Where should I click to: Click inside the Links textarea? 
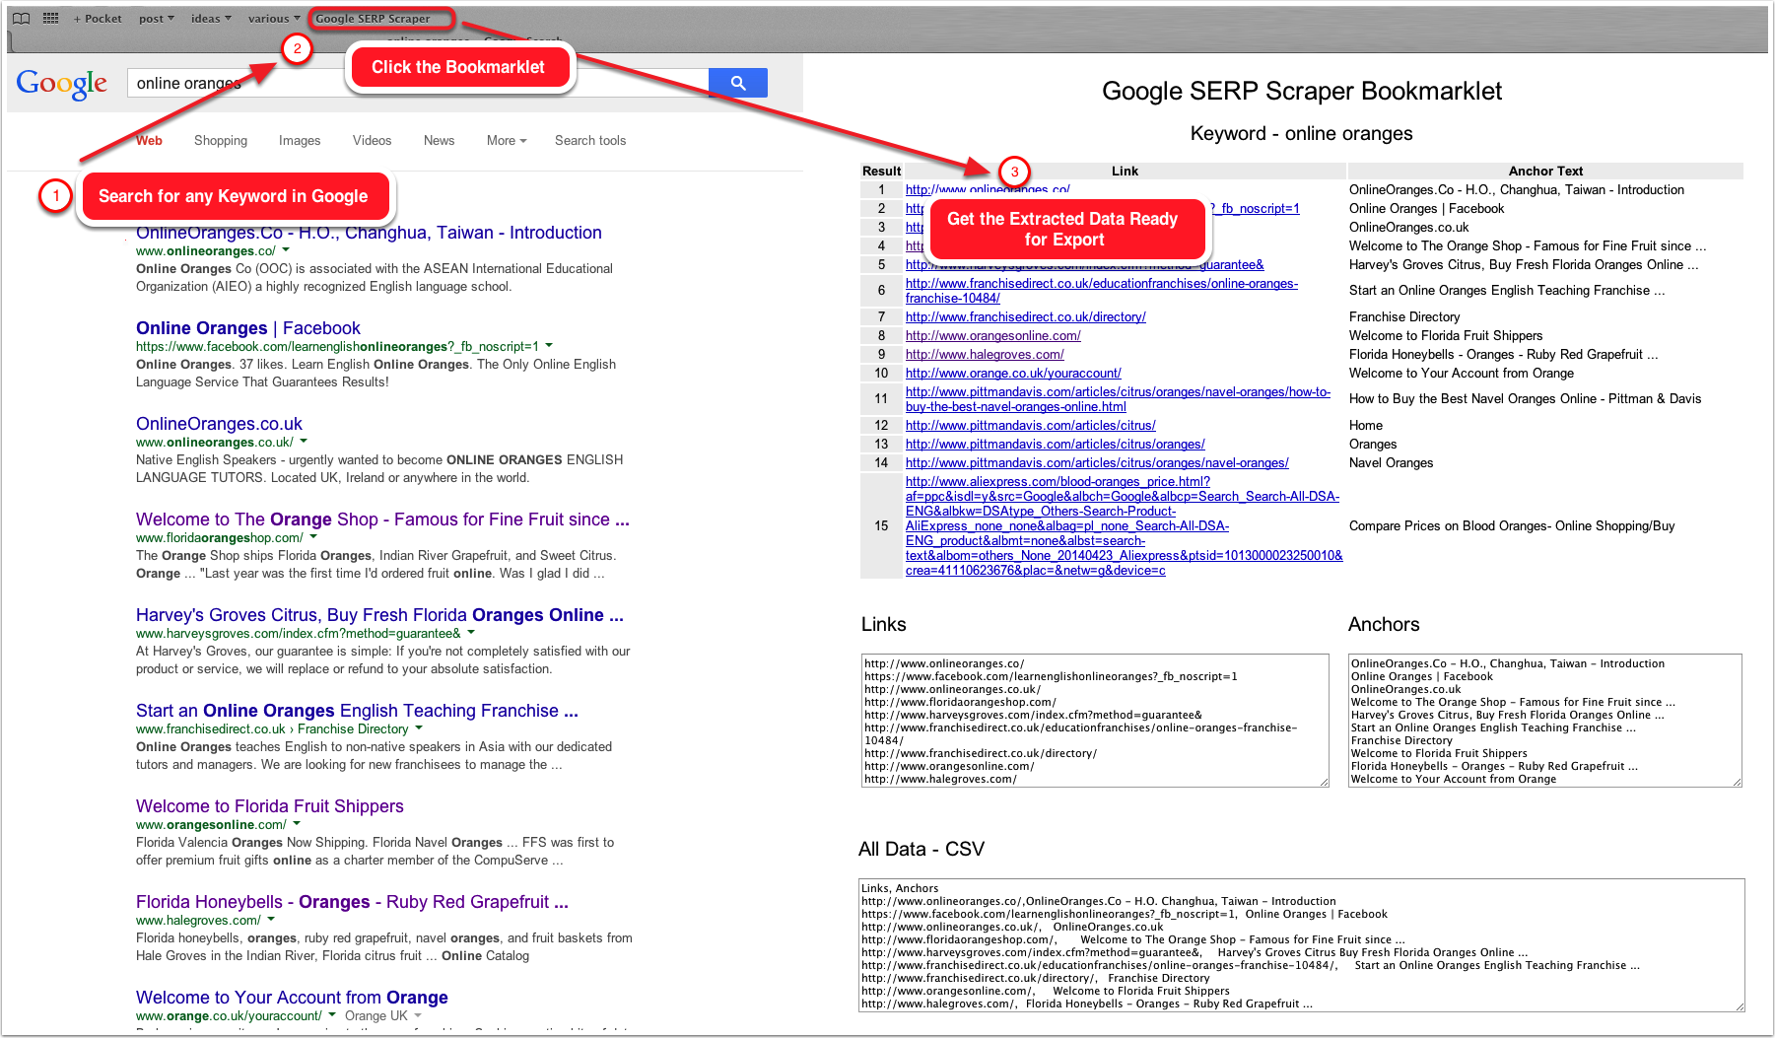1095,721
